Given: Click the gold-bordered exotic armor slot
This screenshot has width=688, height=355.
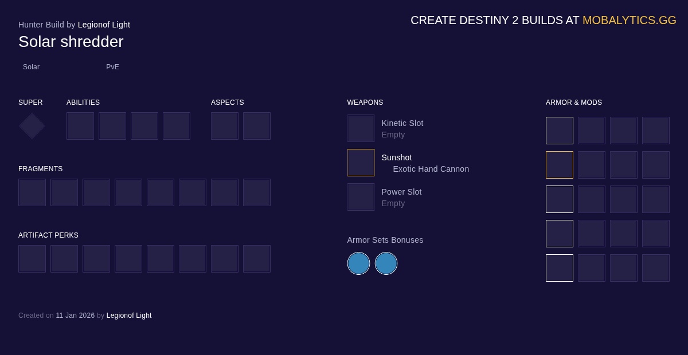Looking at the screenshot, I should coord(560,165).
